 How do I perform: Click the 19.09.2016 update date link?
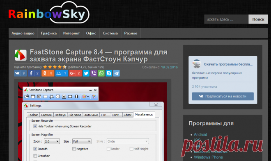[169, 67]
